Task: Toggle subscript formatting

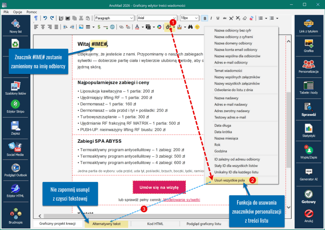Action: pos(238,18)
